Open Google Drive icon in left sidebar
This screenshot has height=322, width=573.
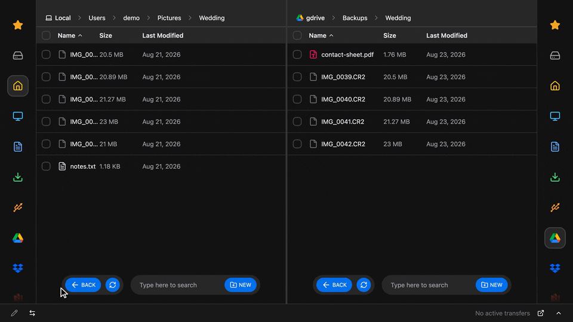(18, 238)
